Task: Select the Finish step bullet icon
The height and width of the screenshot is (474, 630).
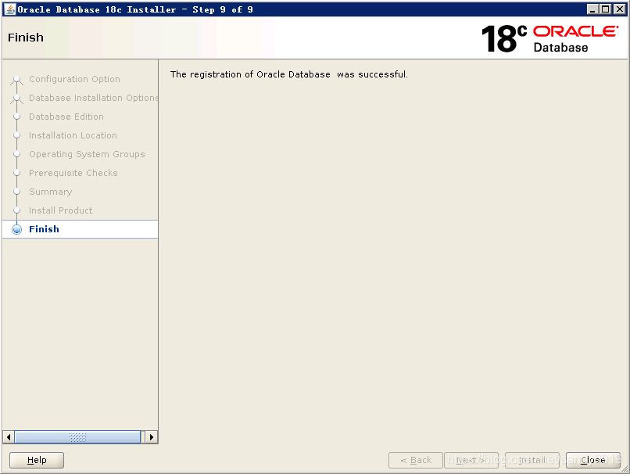Action: coord(17,229)
